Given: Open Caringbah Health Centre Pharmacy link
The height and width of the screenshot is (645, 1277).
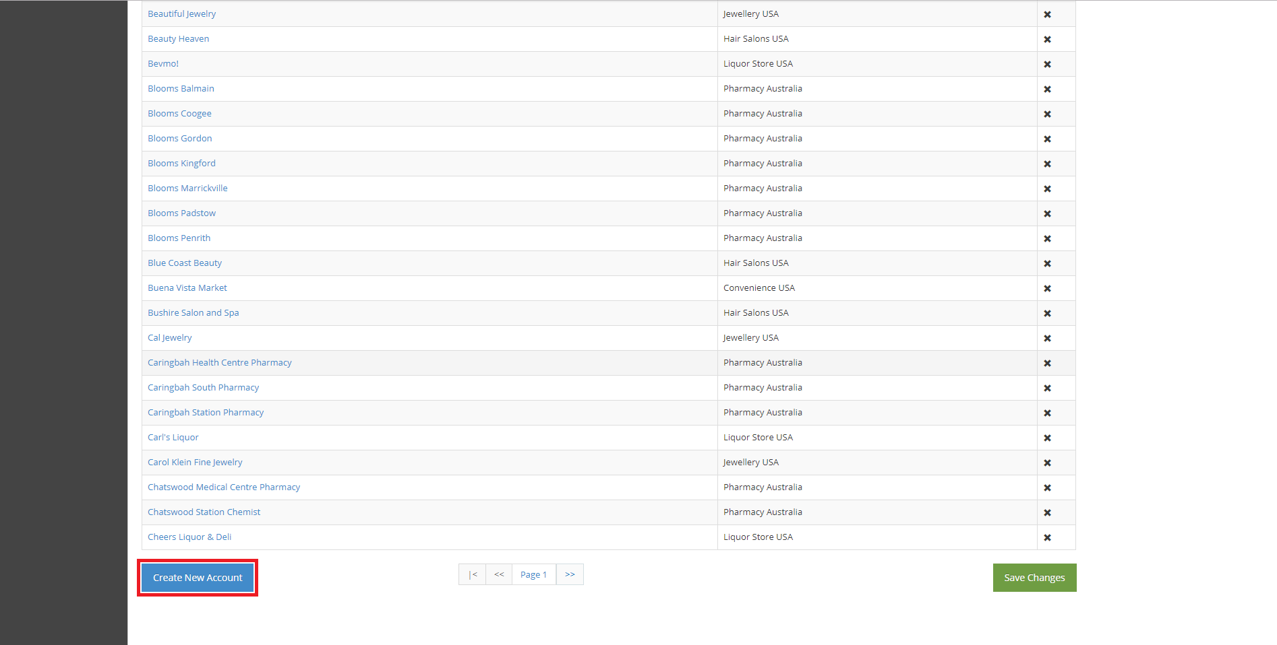Looking at the screenshot, I should coord(220,362).
